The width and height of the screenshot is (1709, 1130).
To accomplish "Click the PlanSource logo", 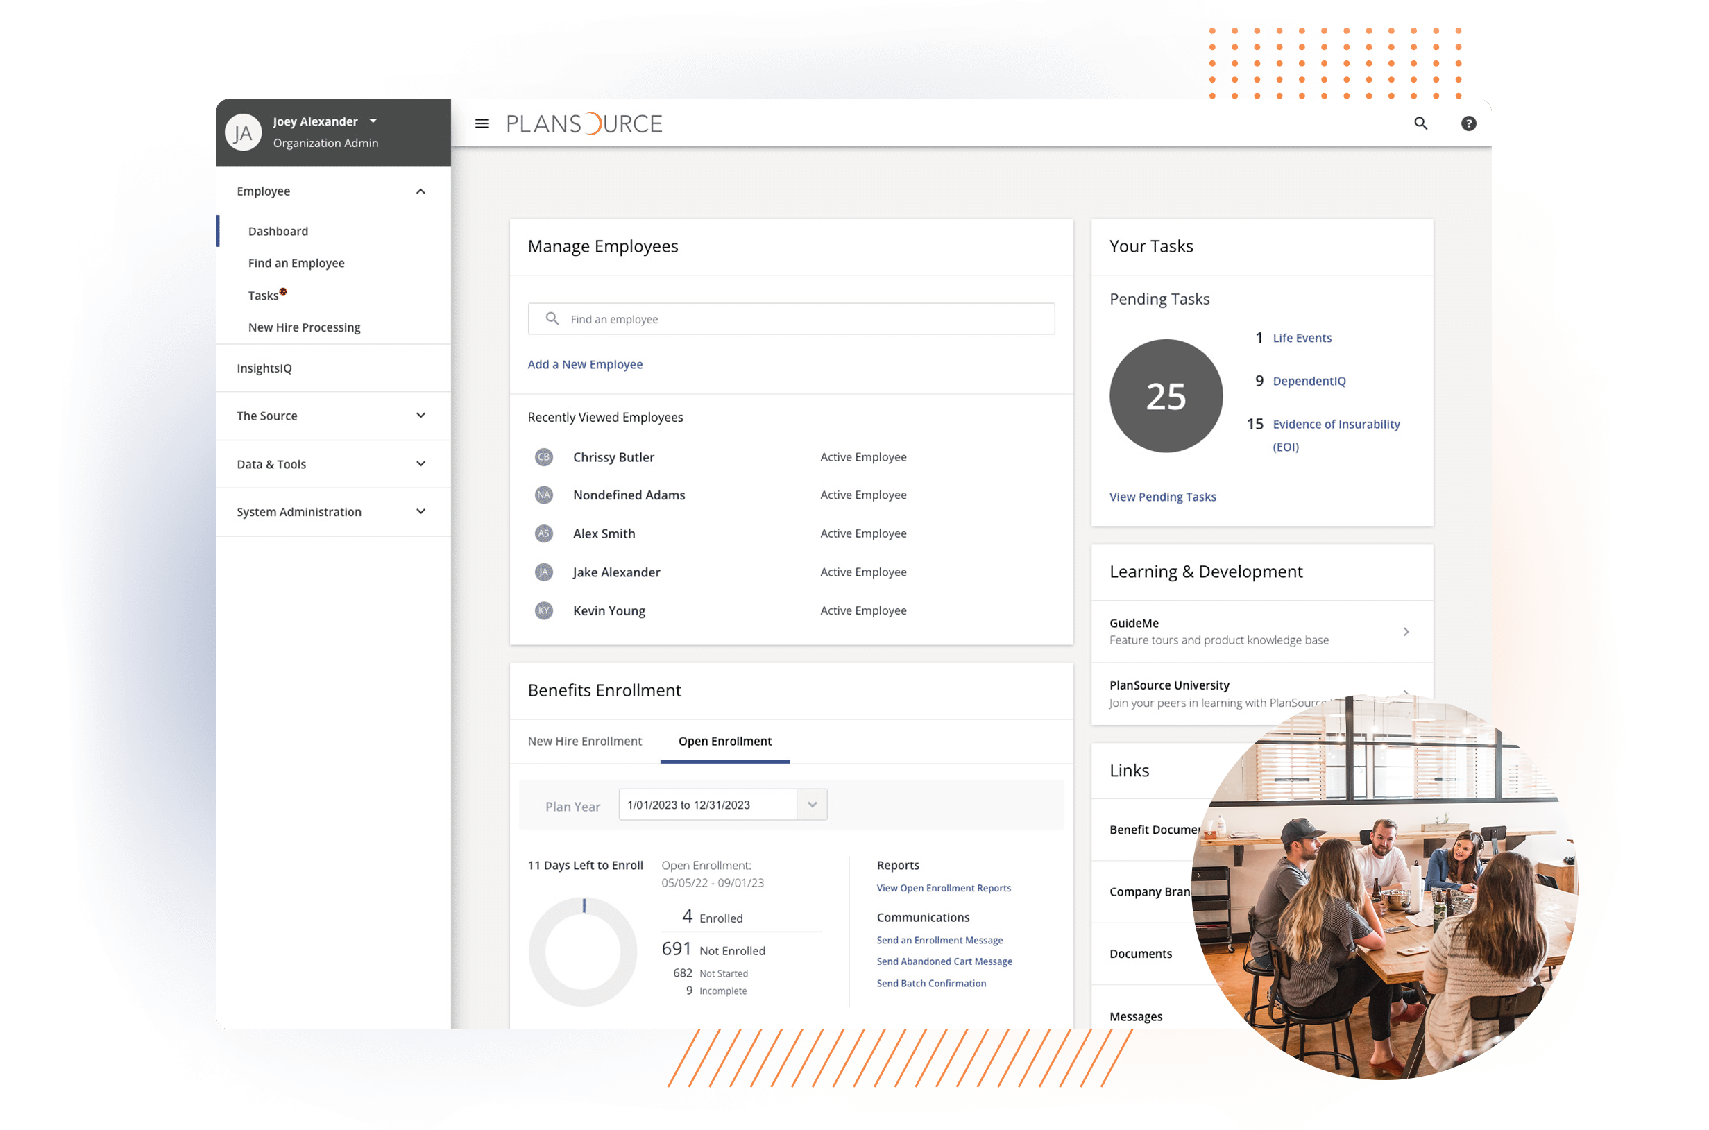I will click(584, 124).
